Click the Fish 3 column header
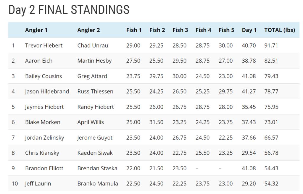This screenshot has width=303, height=194. pyautogui.click(x=180, y=30)
